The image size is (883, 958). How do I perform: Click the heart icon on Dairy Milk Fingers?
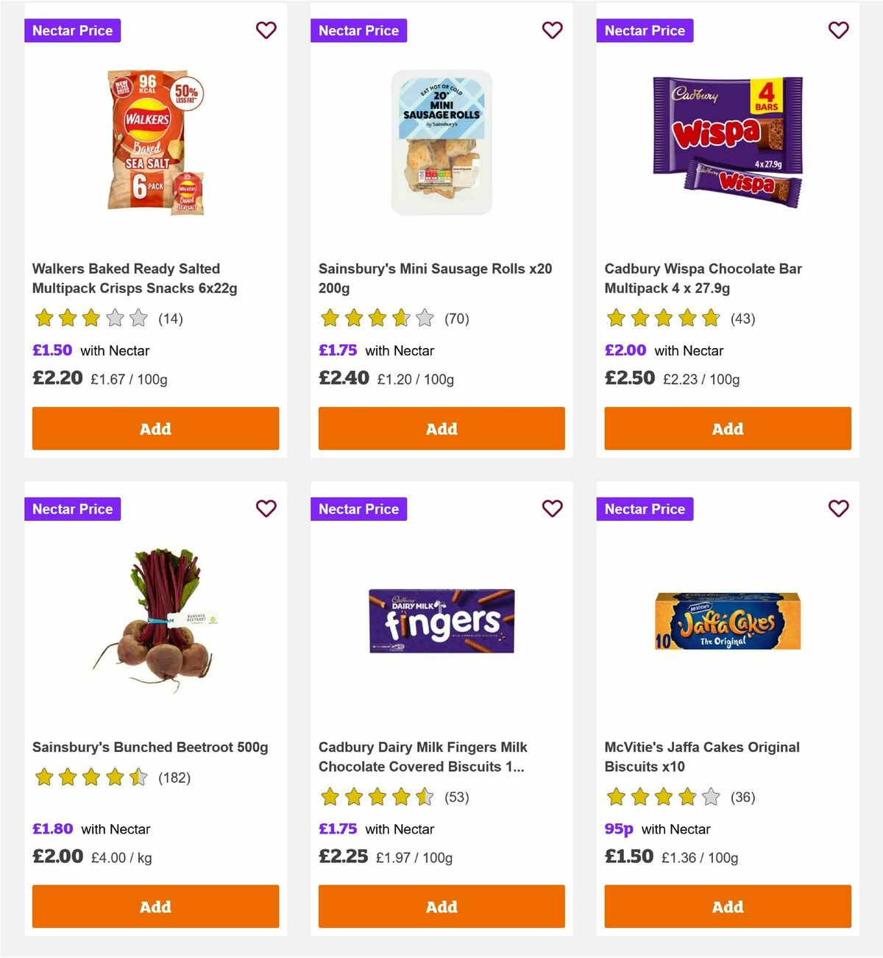552,508
